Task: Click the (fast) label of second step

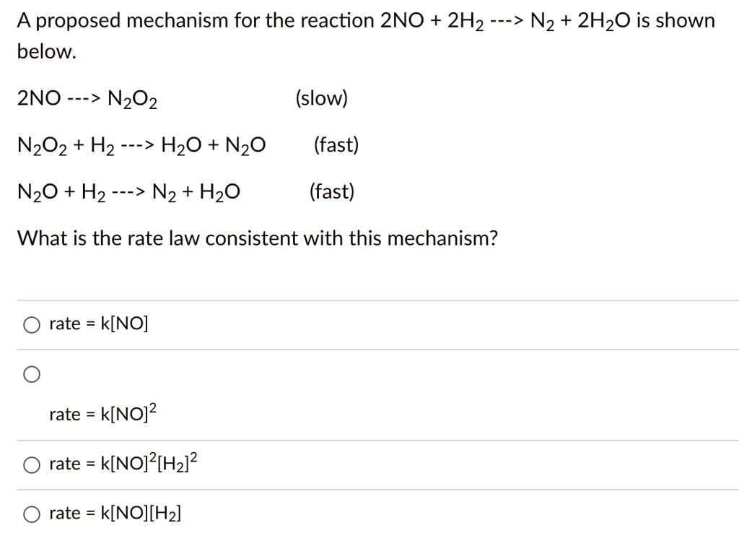Action: click(336, 144)
